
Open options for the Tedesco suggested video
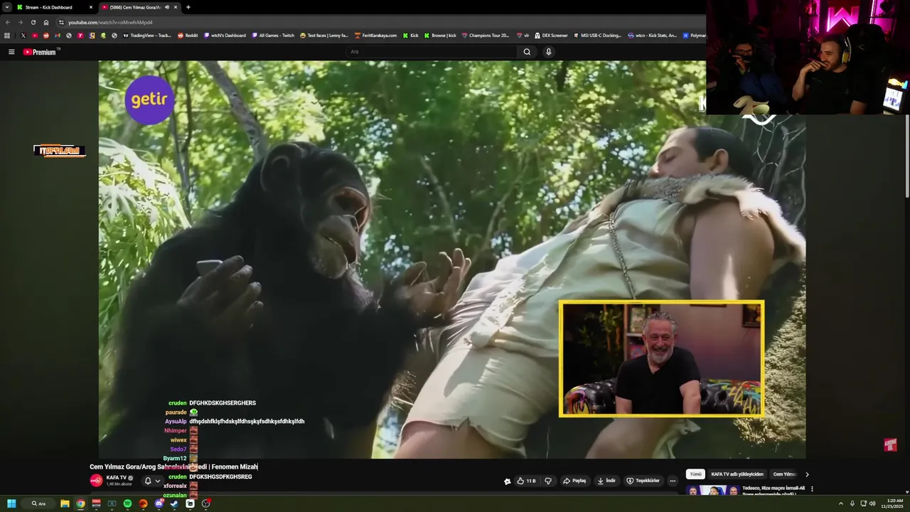click(x=812, y=489)
